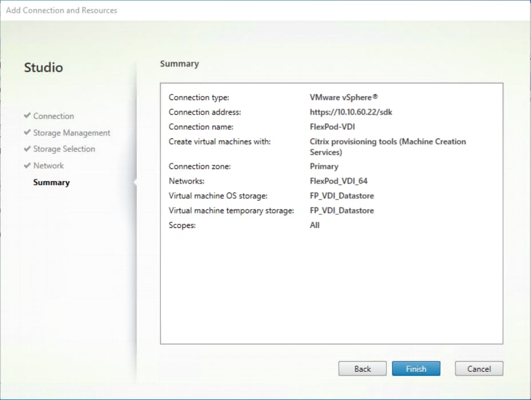Select the https://10.10.60.22/sdk address value
Image resolution: width=531 pixels, height=400 pixels.
tap(351, 112)
